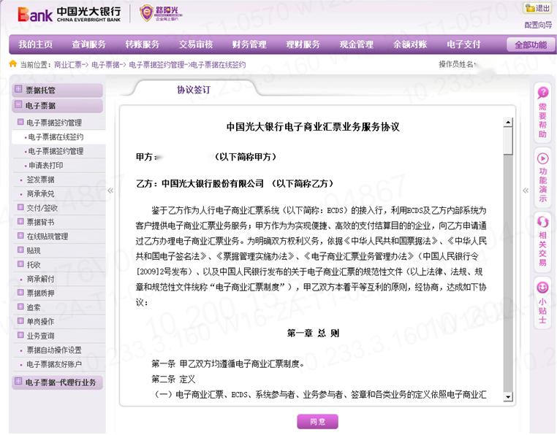Expand the 贴现 tree node
This screenshot has width=557, height=435.
pos(20,250)
